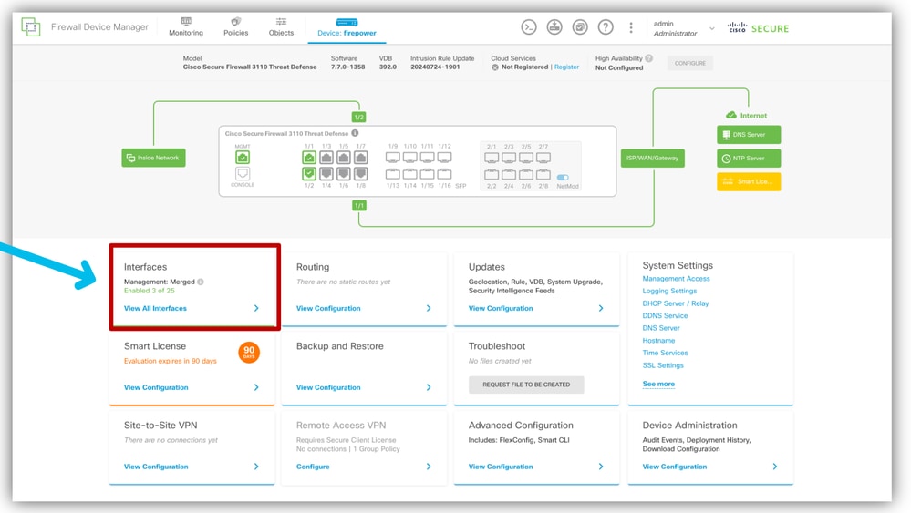Click REQUEST FILE TO BE CREATED button
Image resolution: width=911 pixels, height=513 pixels.
(526, 385)
